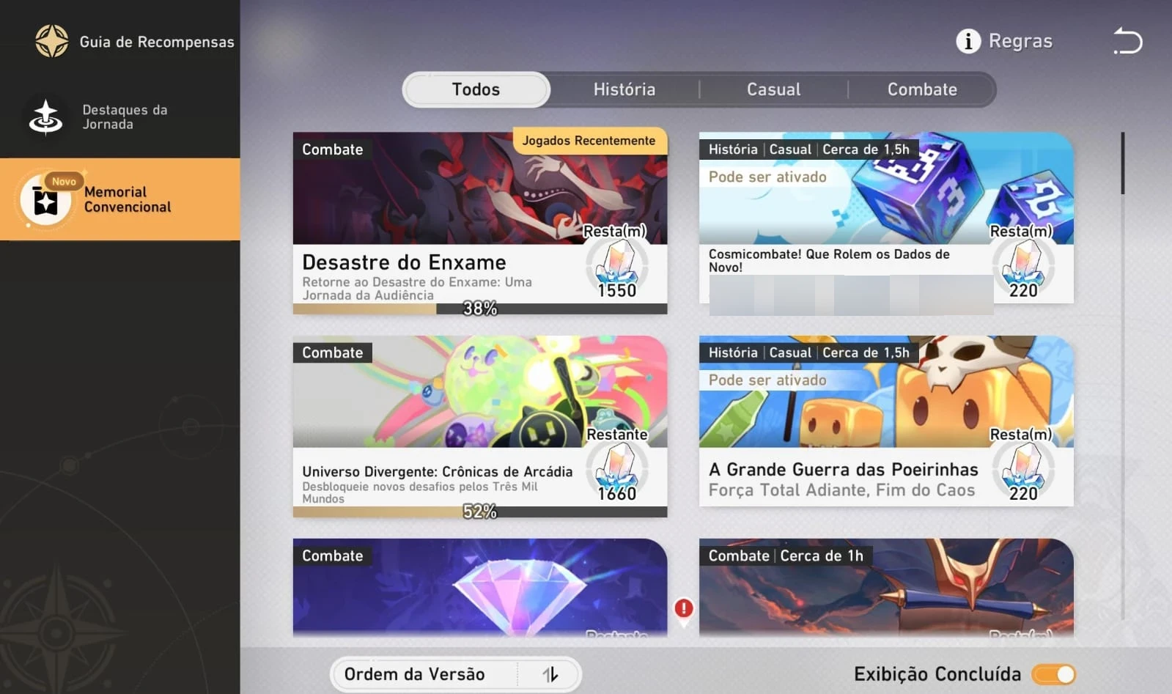Click the Guia de Recompensas compass icon

click(x=52, y=41)
